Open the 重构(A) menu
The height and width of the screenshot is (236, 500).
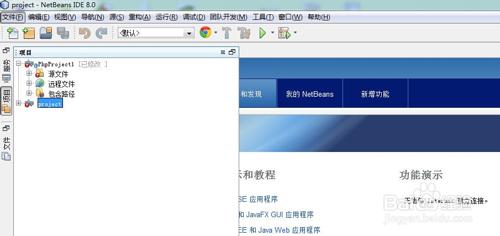coord(139,17)
